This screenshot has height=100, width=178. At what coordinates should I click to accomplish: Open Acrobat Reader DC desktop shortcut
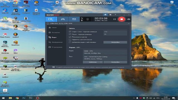(26, 4)
